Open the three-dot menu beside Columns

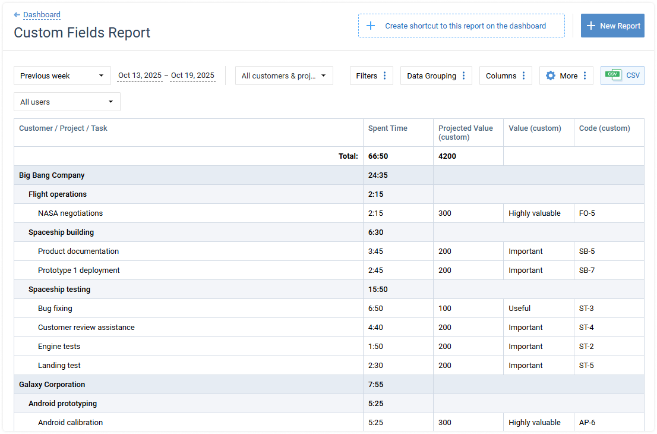click(523, 76)
